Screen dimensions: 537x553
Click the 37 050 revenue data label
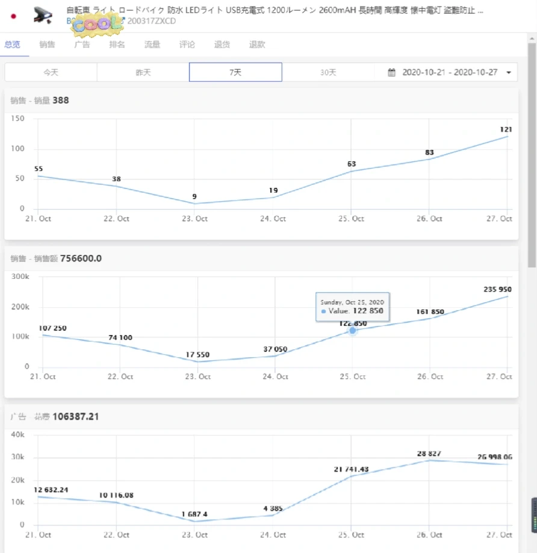pyautogui.click(x=275, y=349)
